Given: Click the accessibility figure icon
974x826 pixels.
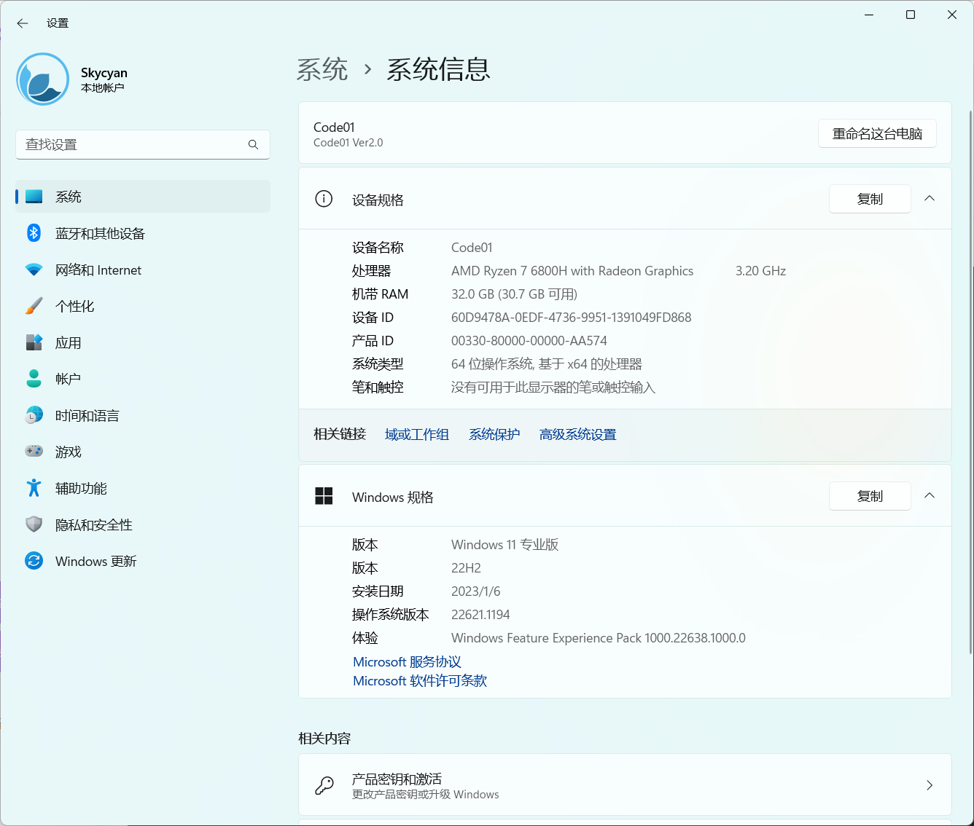Looking at the screenshot, I should (x=34, y=488).
